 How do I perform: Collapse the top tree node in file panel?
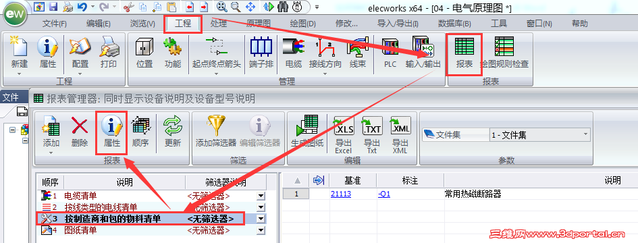pos(12,130)
